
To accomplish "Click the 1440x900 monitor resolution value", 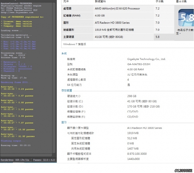I will (x=133, y=159).
